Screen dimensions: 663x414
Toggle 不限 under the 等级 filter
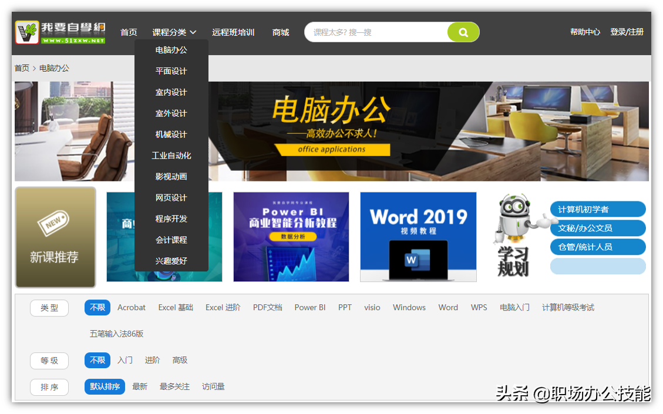coord(97,360)
